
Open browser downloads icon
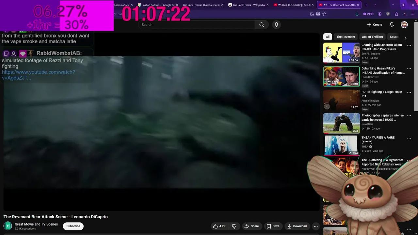click(357, 14)
